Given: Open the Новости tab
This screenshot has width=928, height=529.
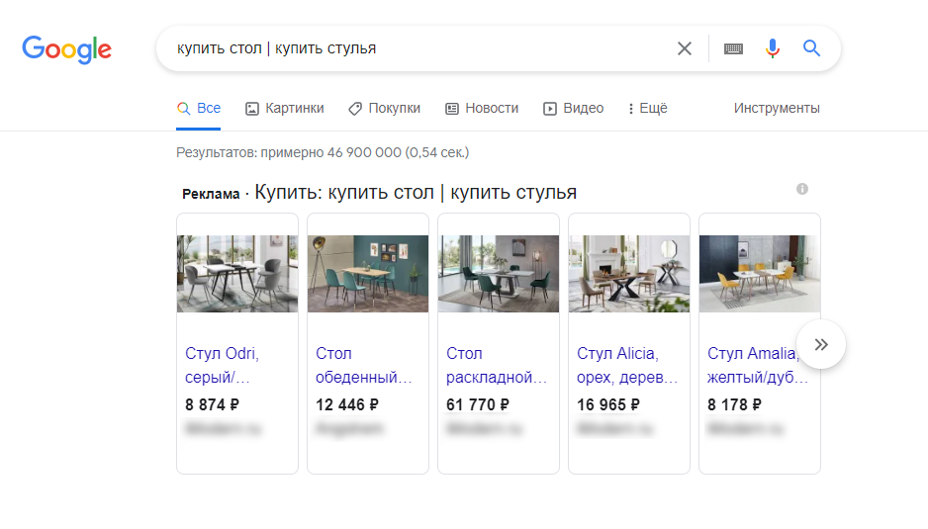Looking at the screenshot, I should [482, 109].
